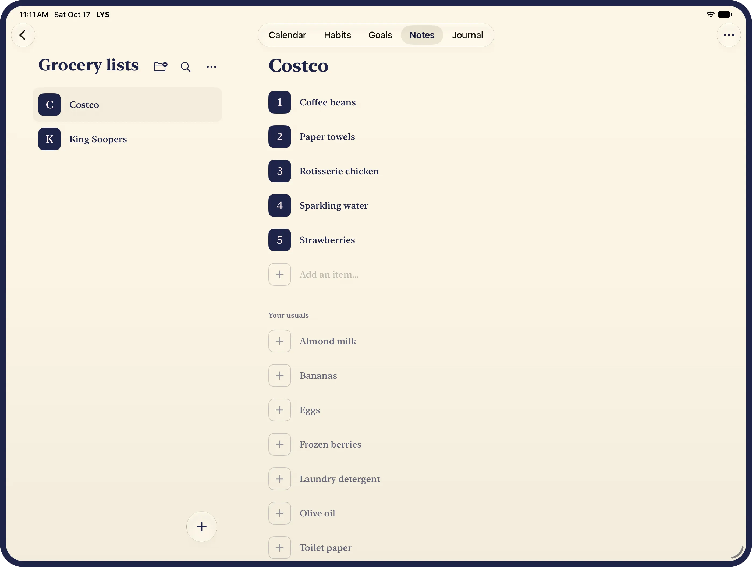
Task: Click the Rotisserie chicken item text
Action: tap(339, 171)
